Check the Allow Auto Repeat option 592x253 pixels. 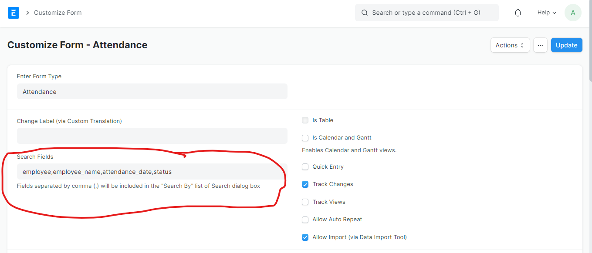click(305, 220)
